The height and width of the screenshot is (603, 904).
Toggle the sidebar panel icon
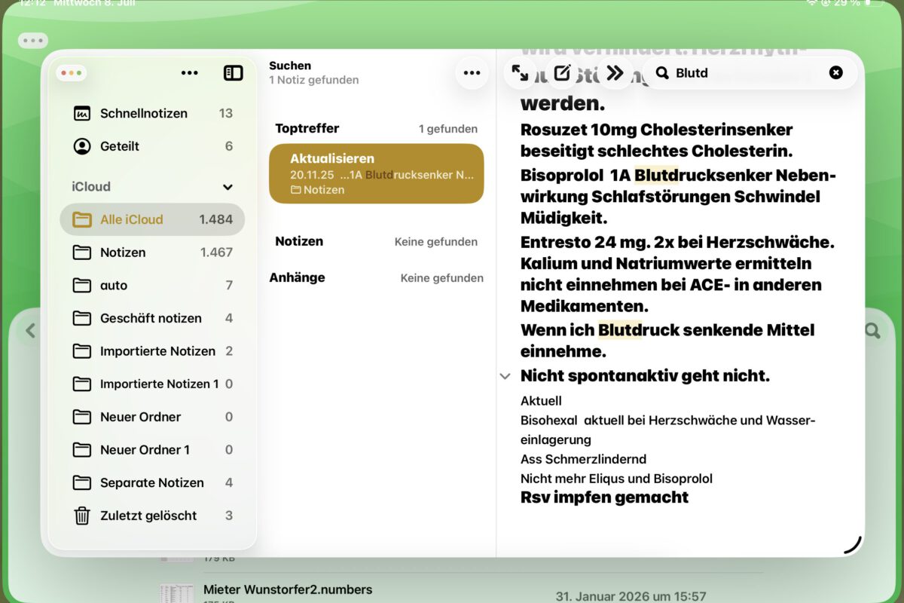pyautogui.click(x=234, y=73)
